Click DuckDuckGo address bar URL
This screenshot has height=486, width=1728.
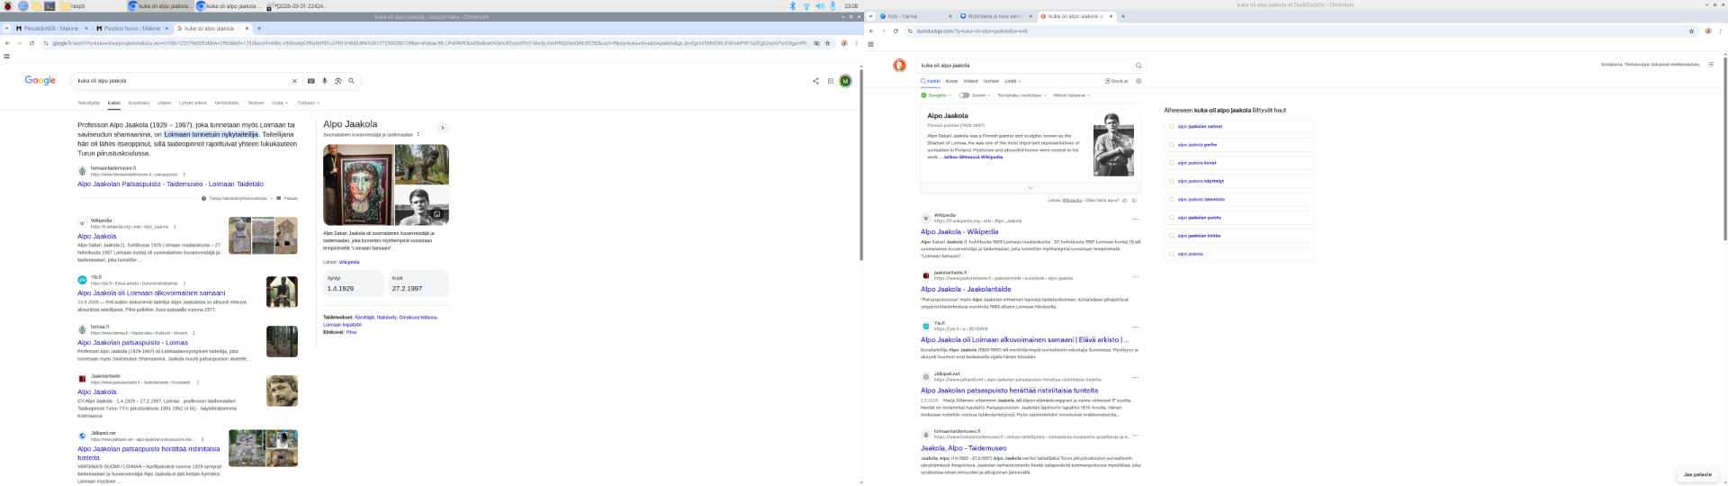[x=972, y=31]
